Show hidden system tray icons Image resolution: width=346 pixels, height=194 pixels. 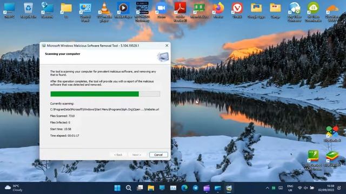tap(267, 188)
